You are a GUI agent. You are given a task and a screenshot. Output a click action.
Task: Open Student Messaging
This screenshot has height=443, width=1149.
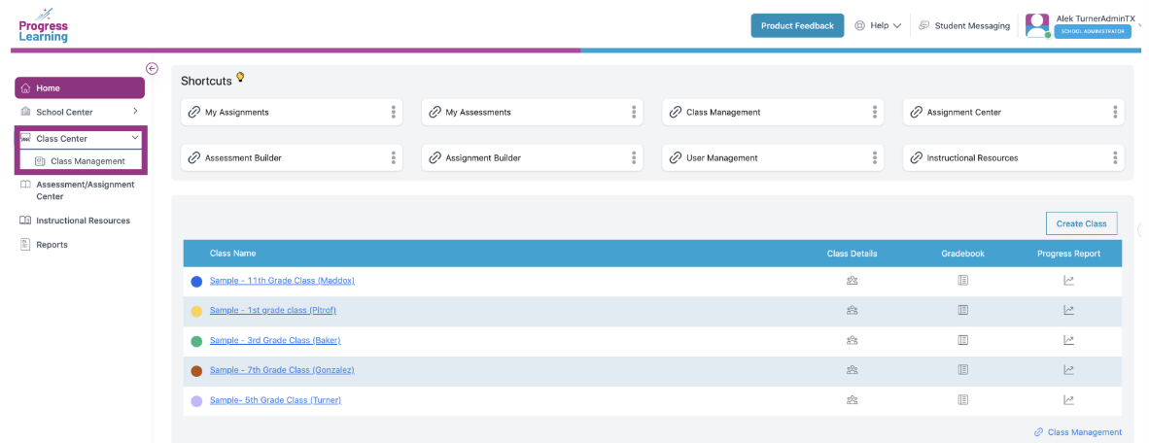click(964, 25)
